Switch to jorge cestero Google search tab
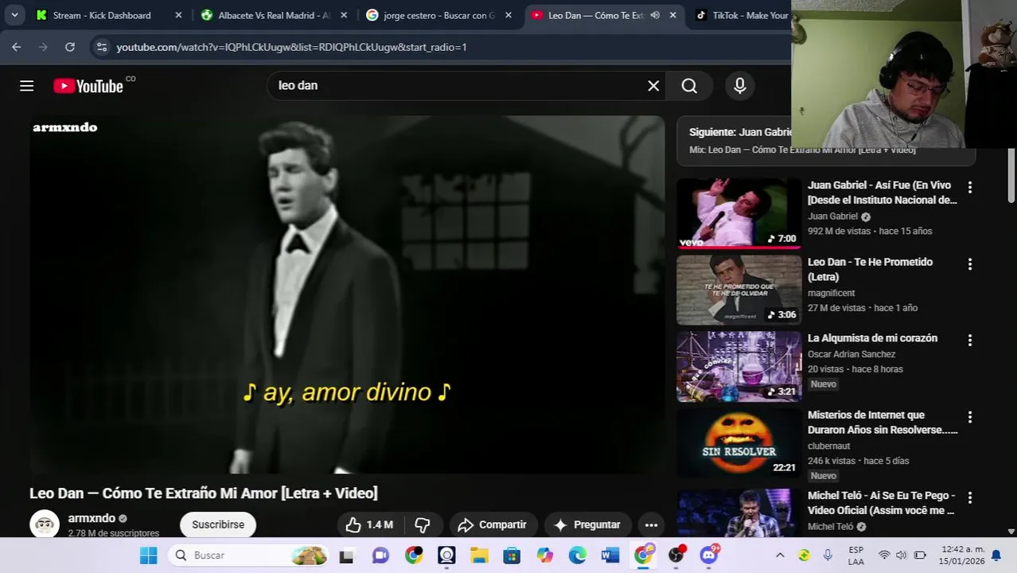The height and width of the screenshot is (573, 1017). pos(439,15)
